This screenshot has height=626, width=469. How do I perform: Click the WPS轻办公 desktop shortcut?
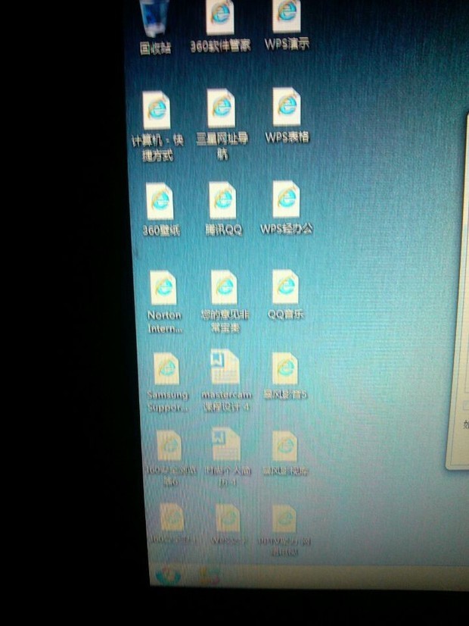287,199
